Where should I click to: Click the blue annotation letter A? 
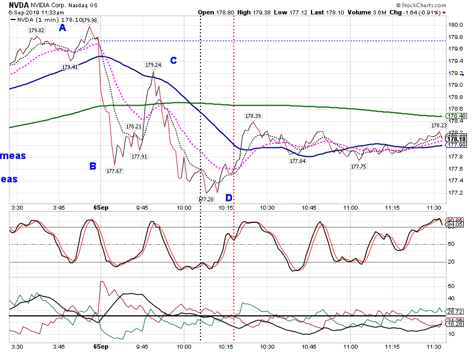62,28
